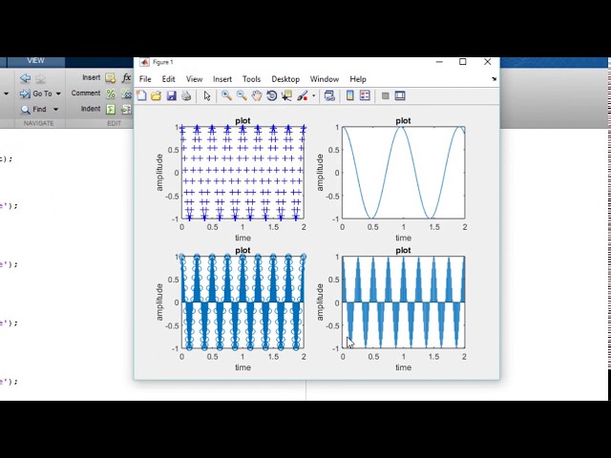
Task: Click the fx insert function icon
Action: (x=127, y=78)
